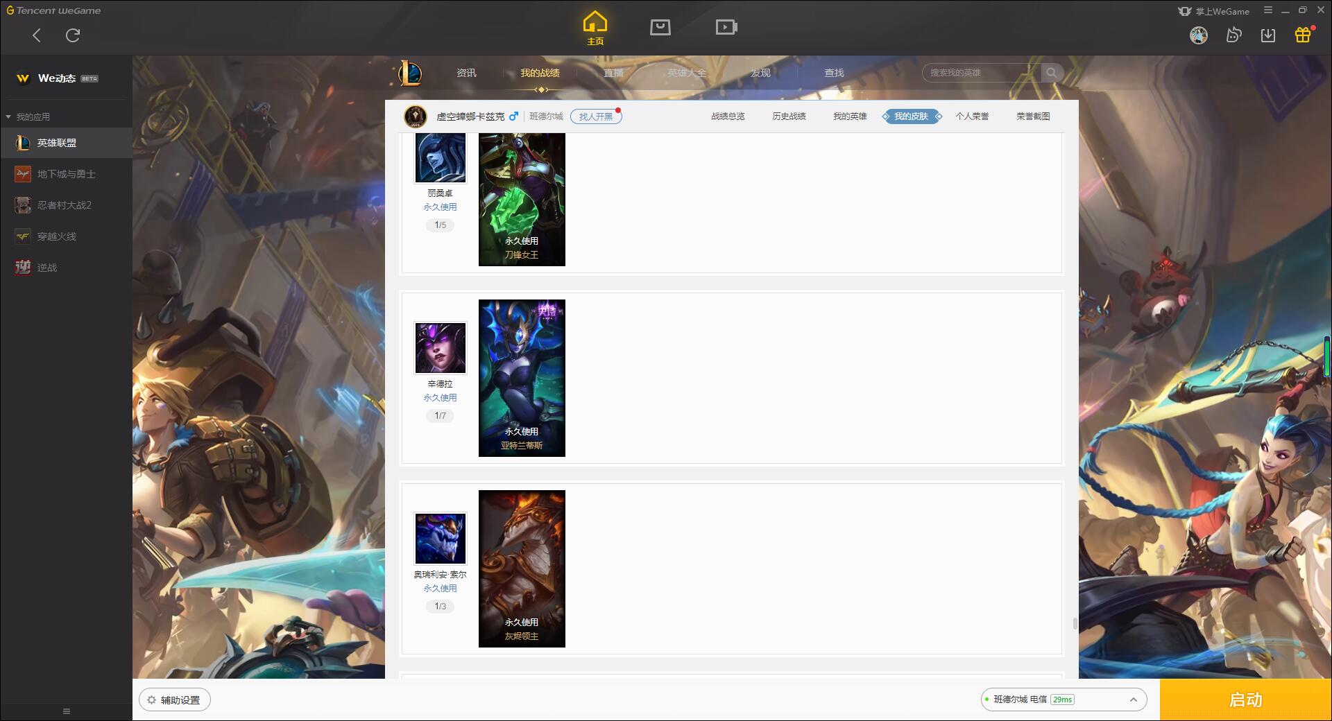Open the store bag icon in top bar
The height and width of the screenshot is (721, 1332).
[x=660, y=27]
